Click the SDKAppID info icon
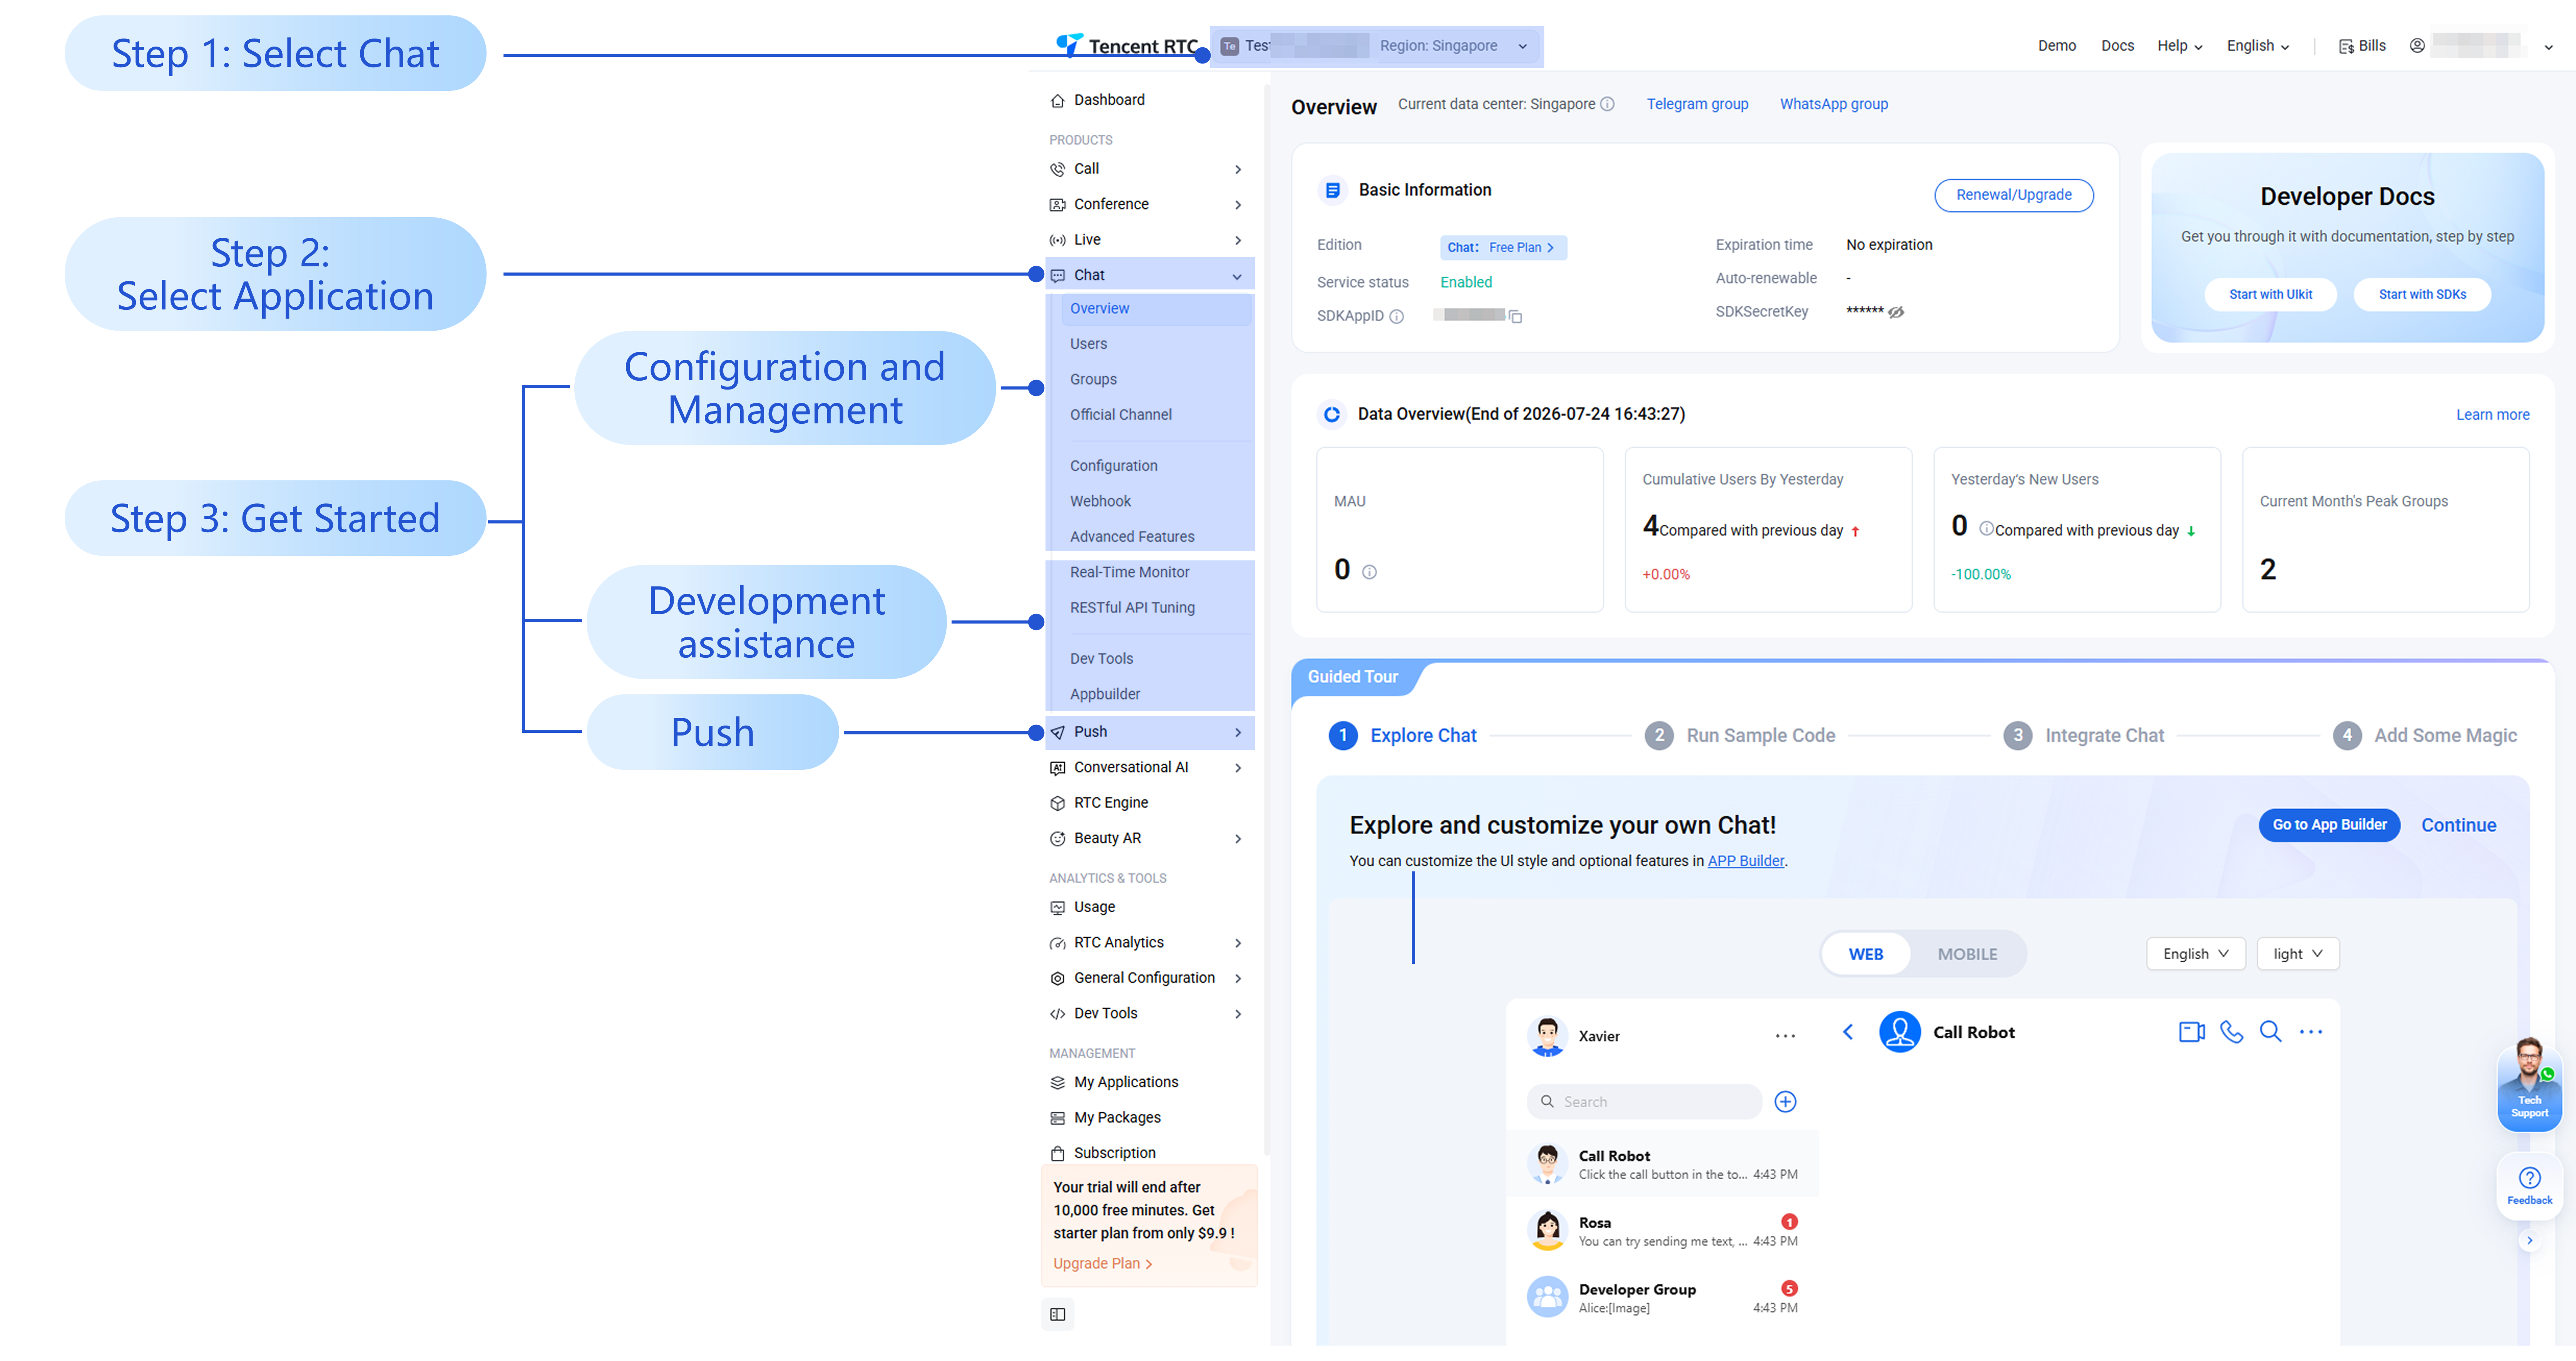 coord(1397,317)
